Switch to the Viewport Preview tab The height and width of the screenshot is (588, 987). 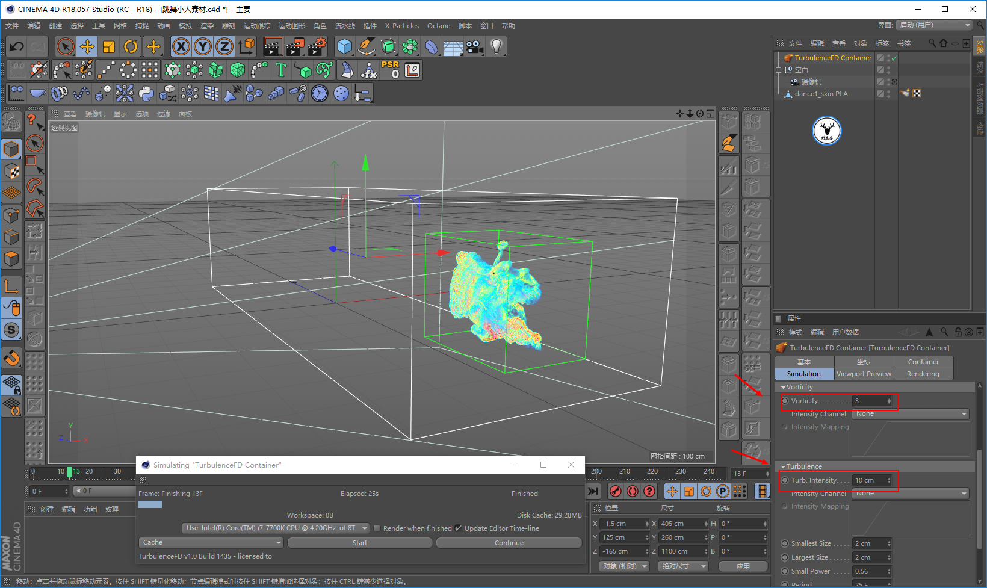[864, 374]
